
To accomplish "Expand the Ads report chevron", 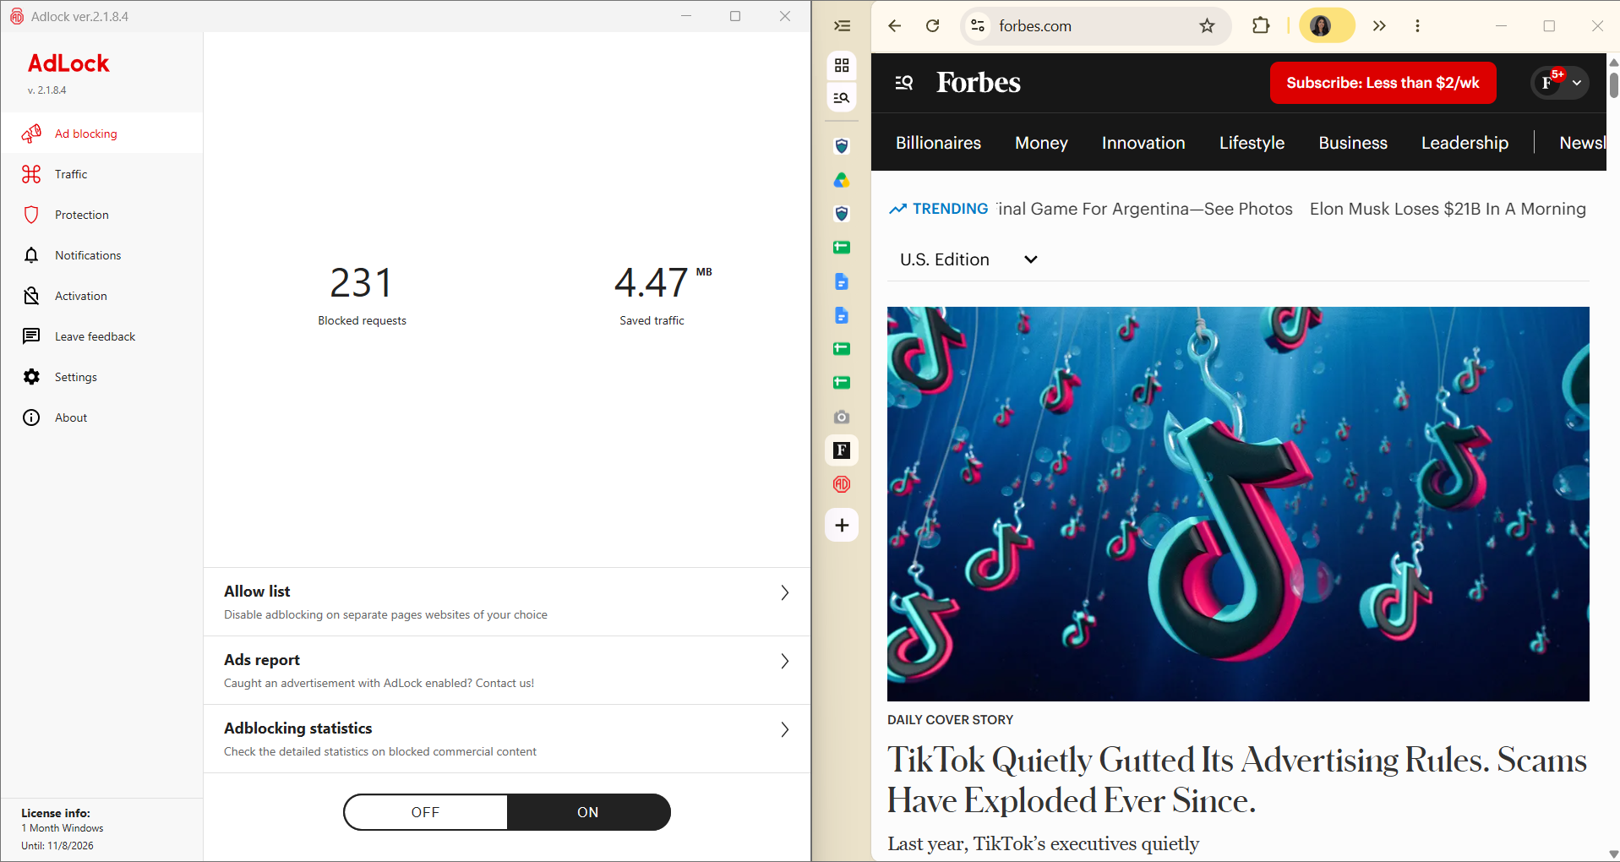I will [784, 661].
